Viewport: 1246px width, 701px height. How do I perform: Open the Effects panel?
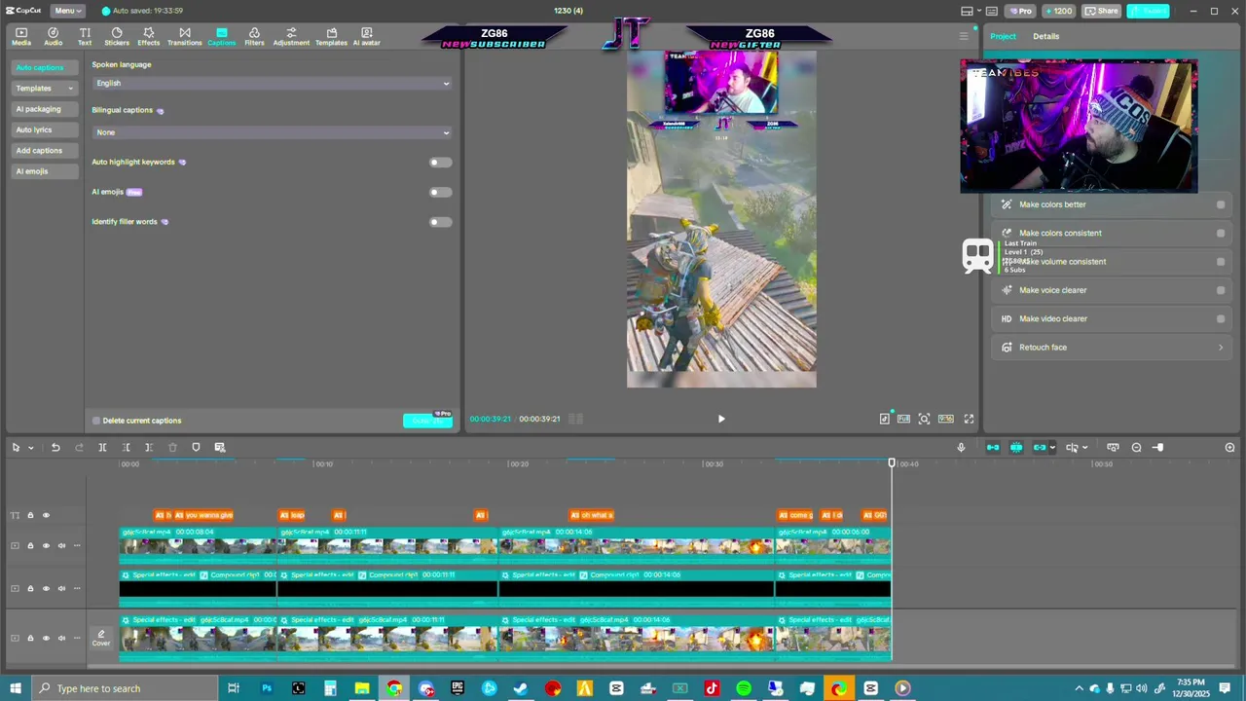pyautogui.click(x=148, y=36)
